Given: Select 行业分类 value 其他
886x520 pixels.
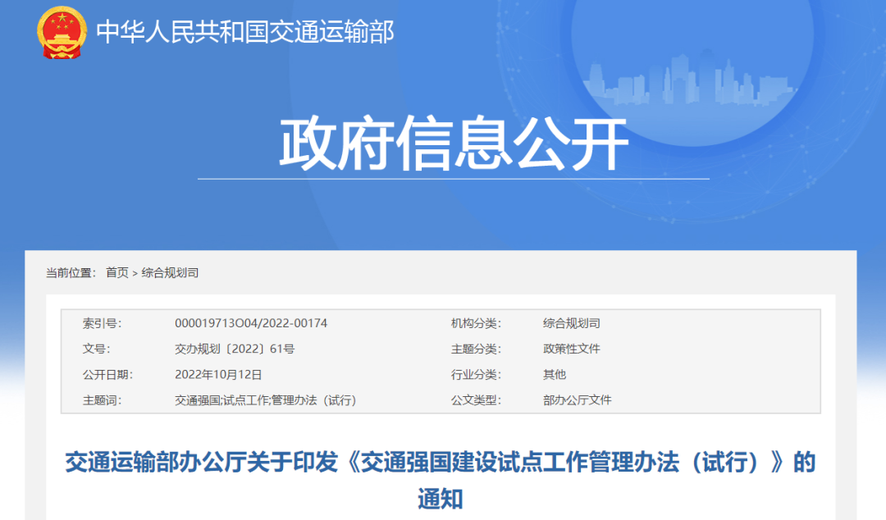Looking at the screenshot, I should pyautogui.click(x=555, y=374).
